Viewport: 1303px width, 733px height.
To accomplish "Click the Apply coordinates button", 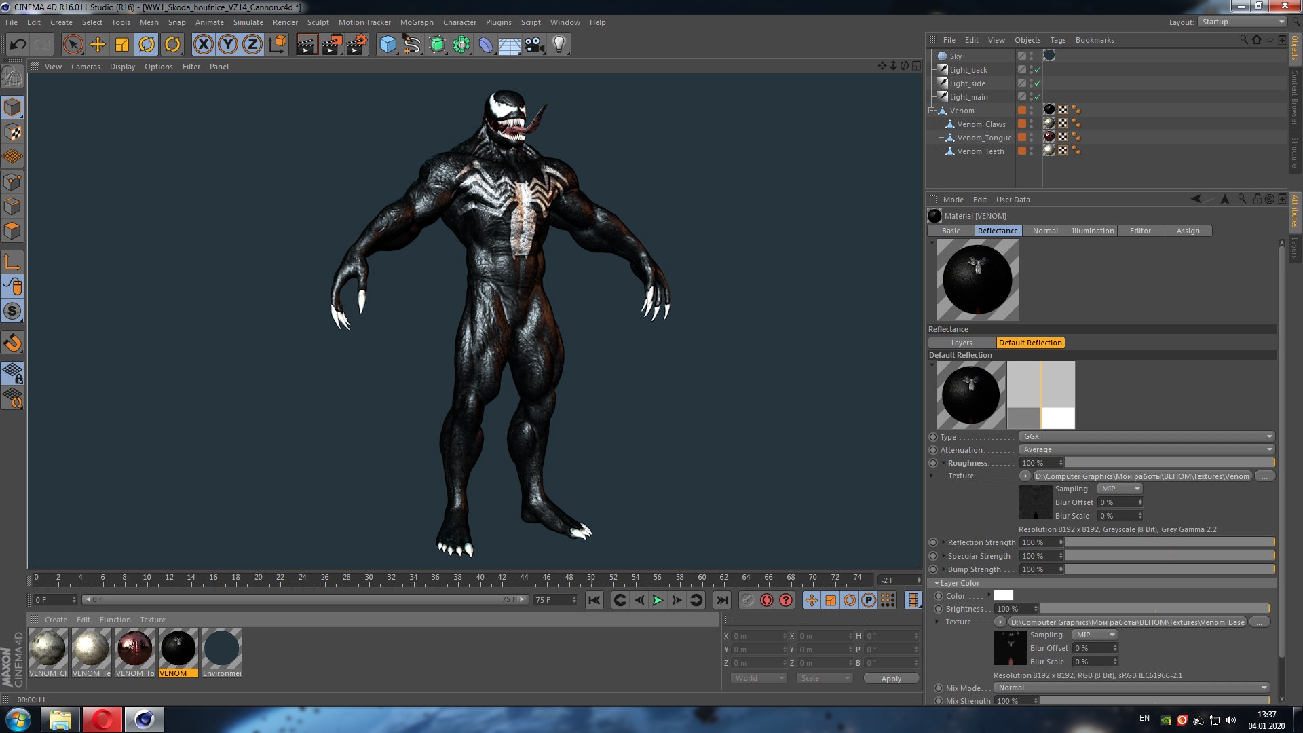I will 891,679.
